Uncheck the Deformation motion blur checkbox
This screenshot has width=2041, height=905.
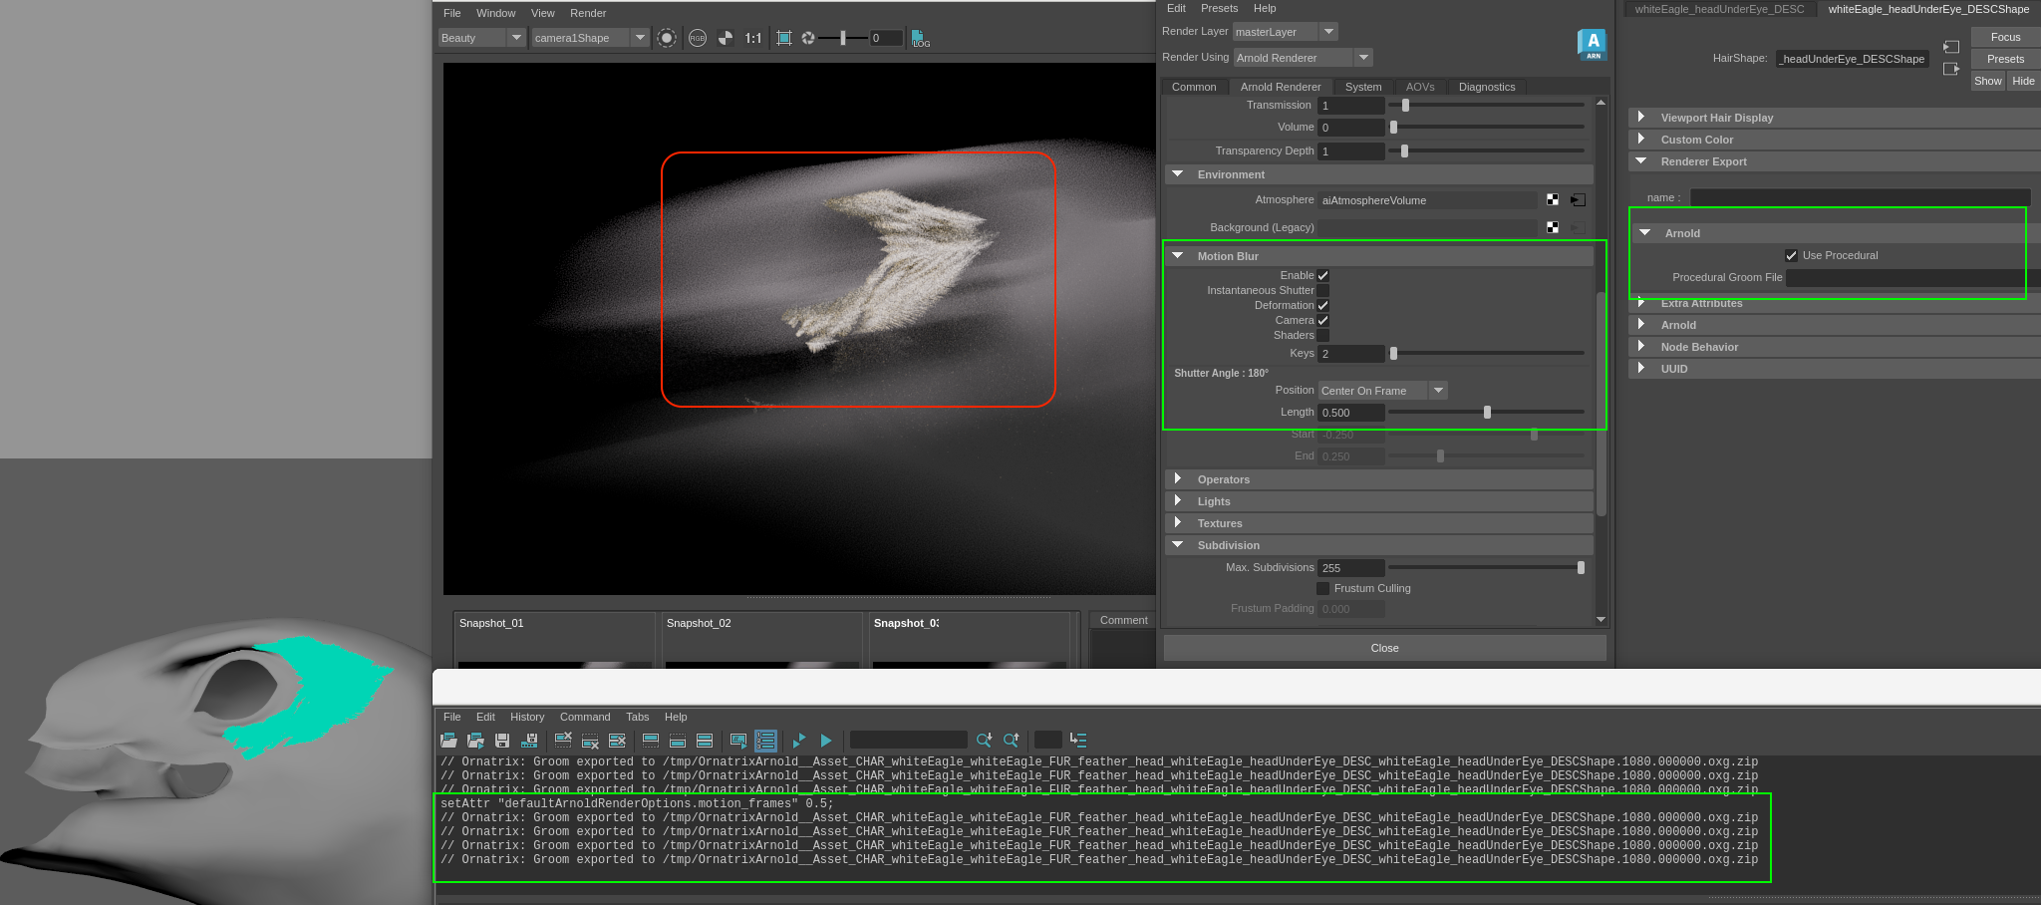[x=1323, y=306]
